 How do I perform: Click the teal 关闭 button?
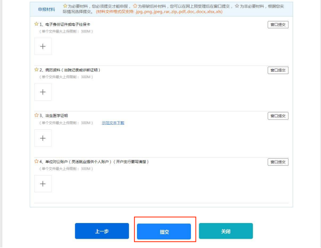[226, 231]
